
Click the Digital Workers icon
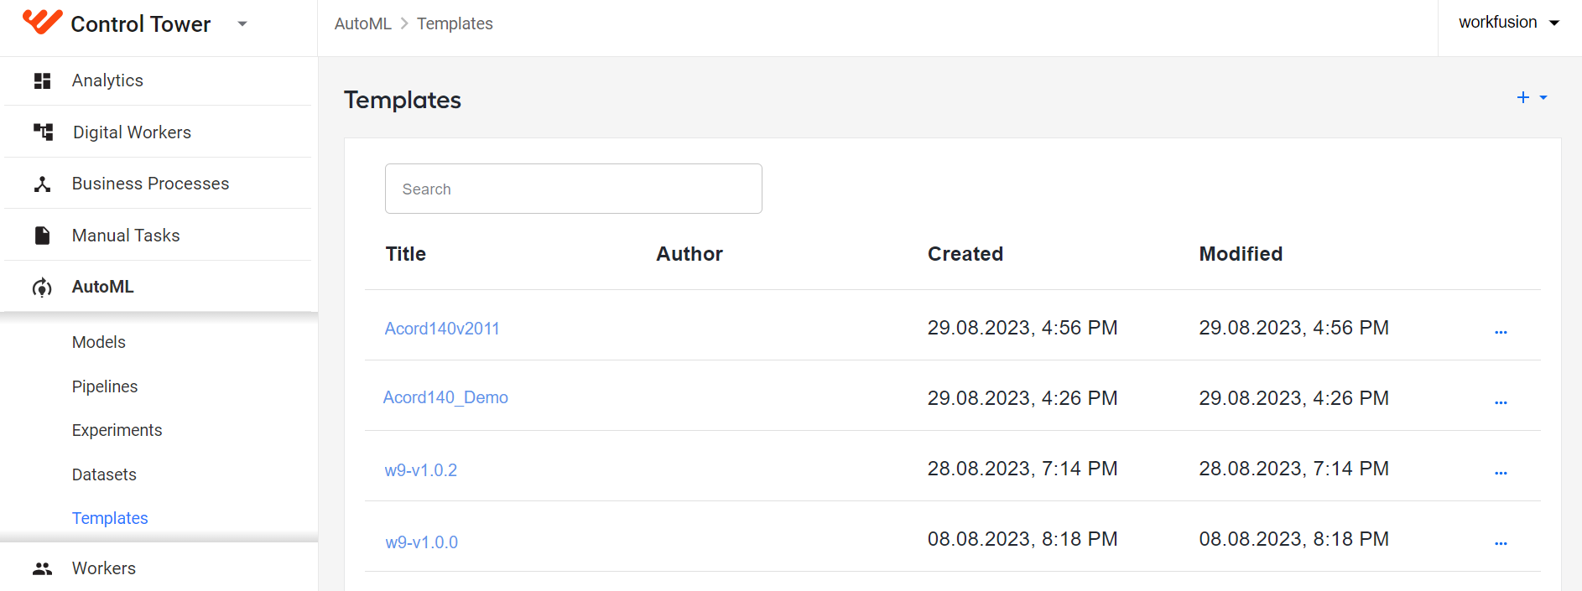click(43, 132)
